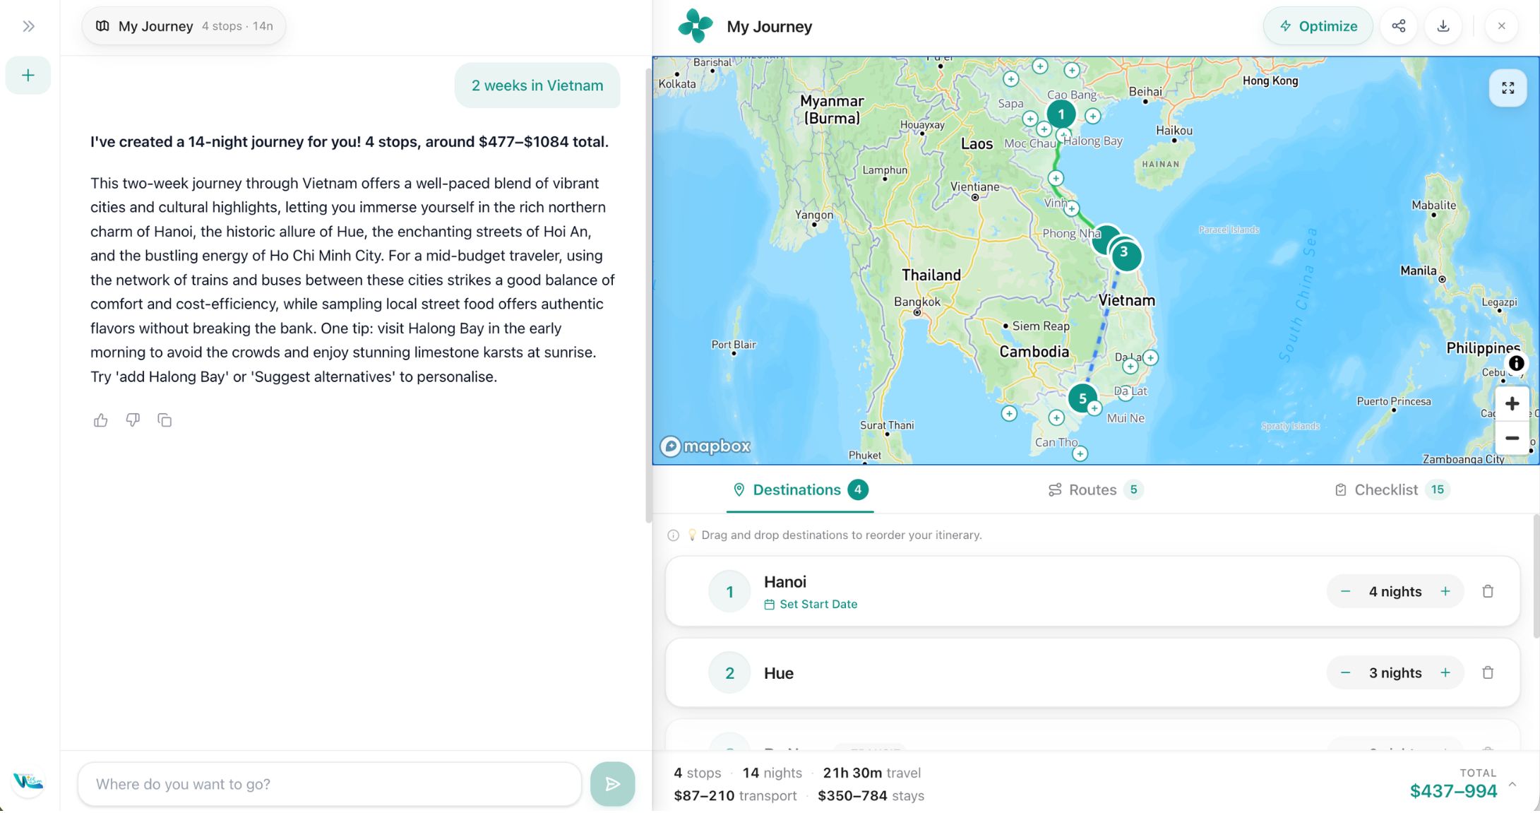The width and height of the screenshot is (1540, 813).
Task: Click the Optimize button
Action: [1318, 26]
